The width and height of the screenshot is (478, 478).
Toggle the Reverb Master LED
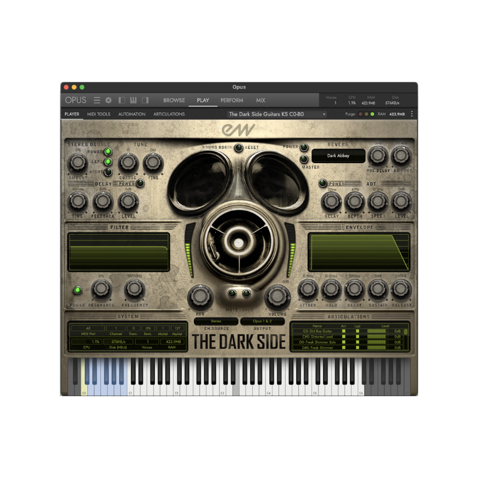[304, 159]
